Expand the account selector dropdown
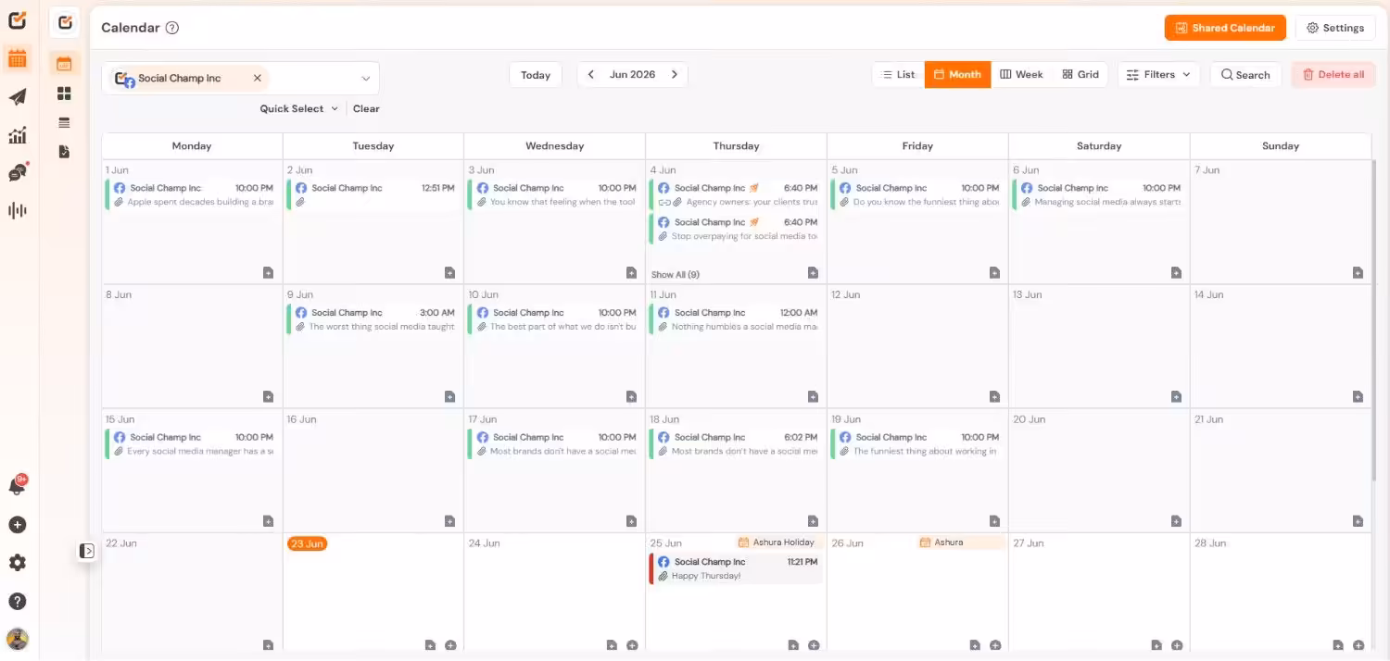 (x=365, y=79)
